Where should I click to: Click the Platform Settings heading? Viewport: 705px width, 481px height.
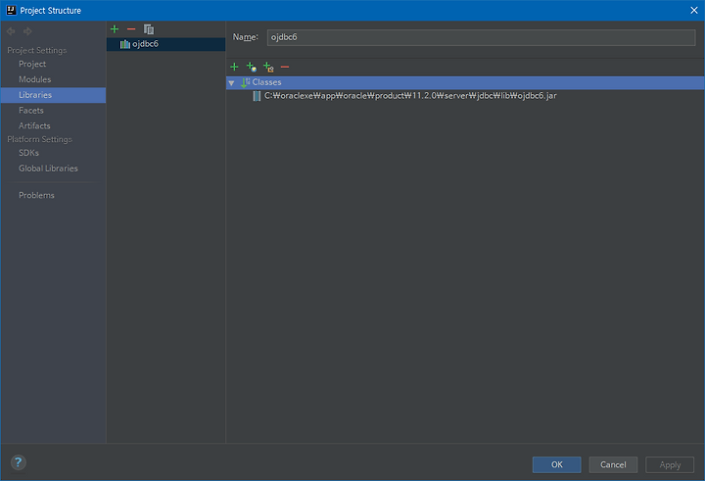point(39,139)
